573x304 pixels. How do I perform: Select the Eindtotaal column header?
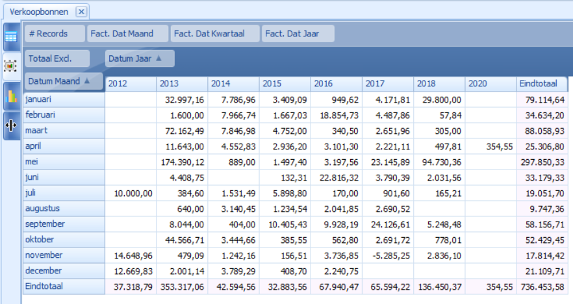[542, 84]
